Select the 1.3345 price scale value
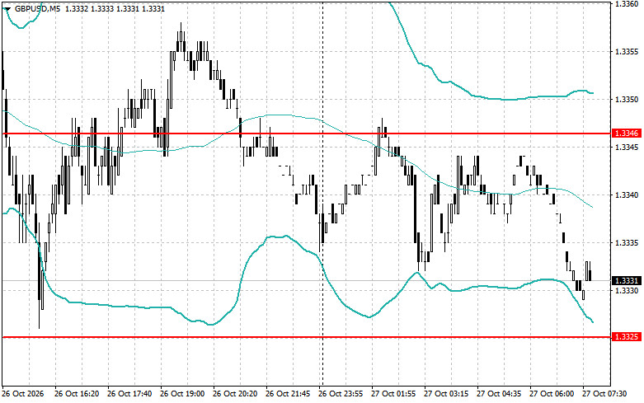 [x=627, y=147]
